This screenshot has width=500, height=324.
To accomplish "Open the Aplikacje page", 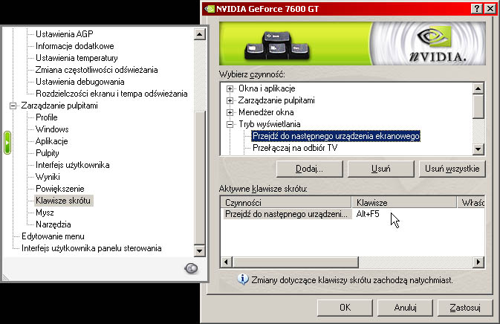I will (52, 141).
